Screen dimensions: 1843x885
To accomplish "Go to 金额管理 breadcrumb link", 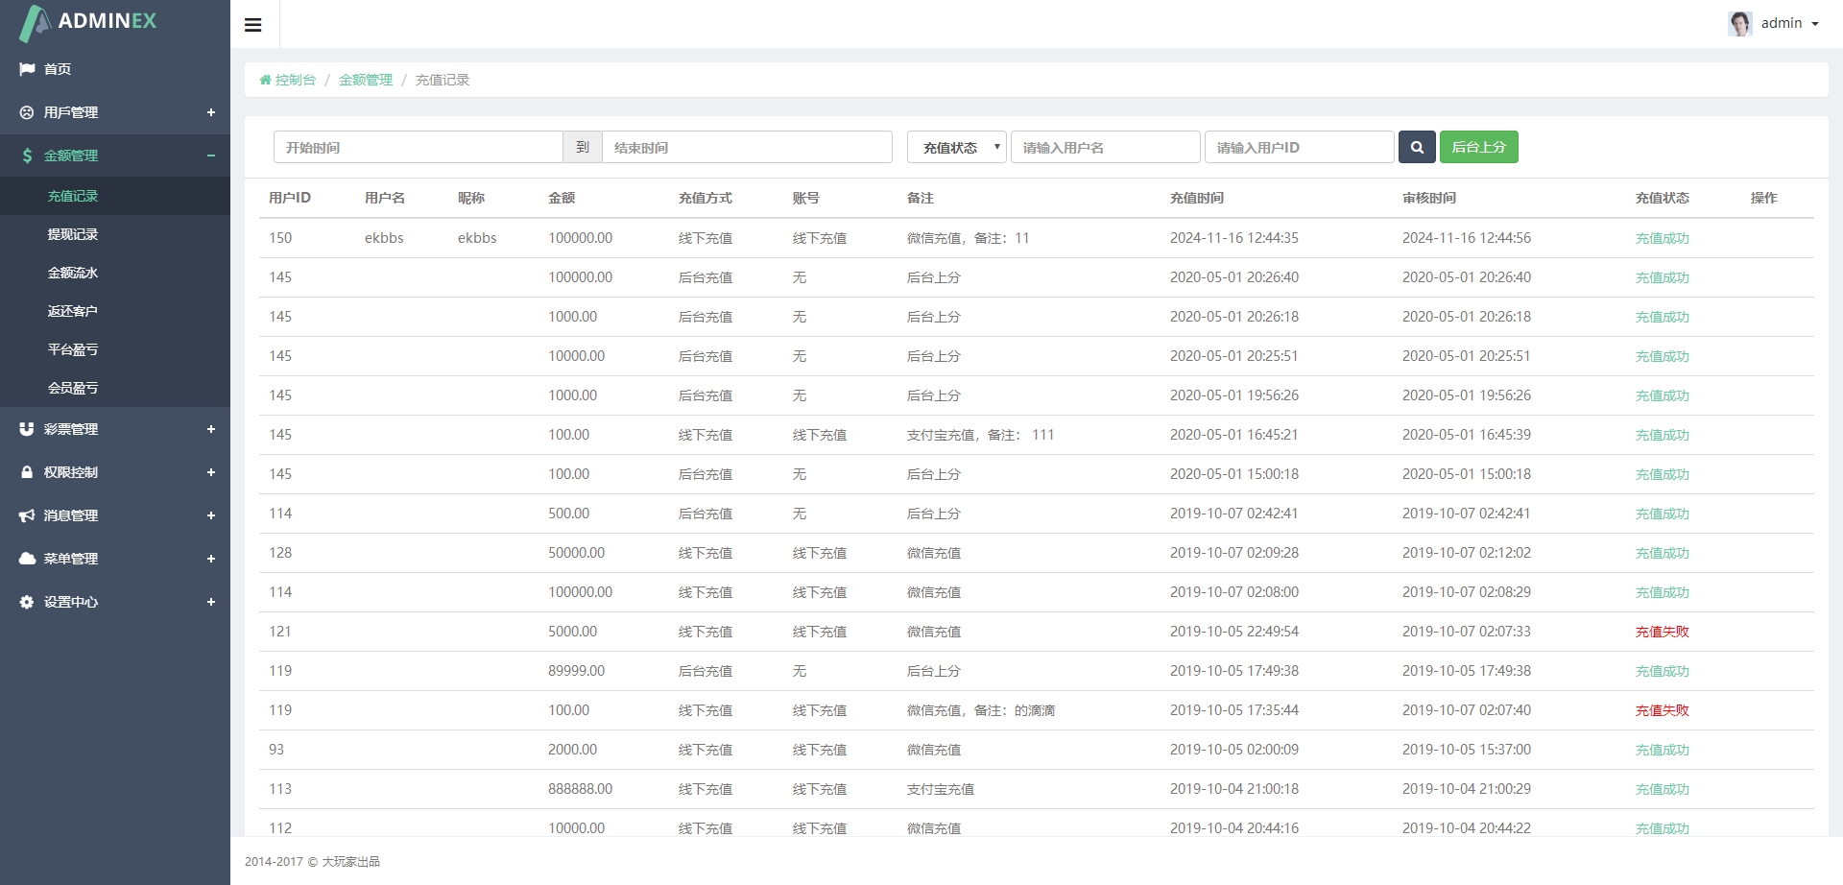I will pyautogui.click(x=366, y=80).
